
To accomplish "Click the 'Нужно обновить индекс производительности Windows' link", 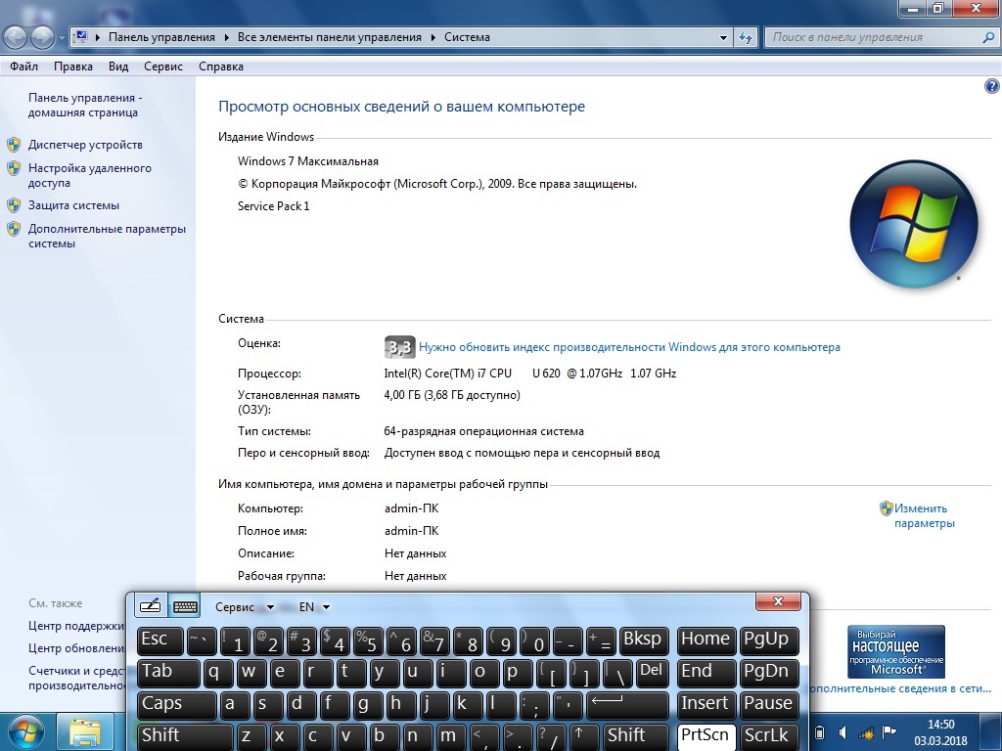I will coord(629,347).
